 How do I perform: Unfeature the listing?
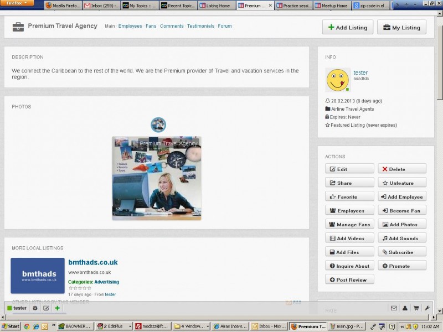pyautogui.click(x=402, y=183)
